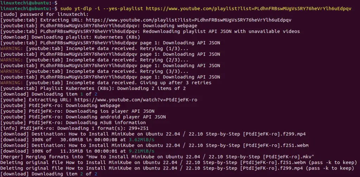Click the Deleting original file f251.webm line

[x=179, y=163]
